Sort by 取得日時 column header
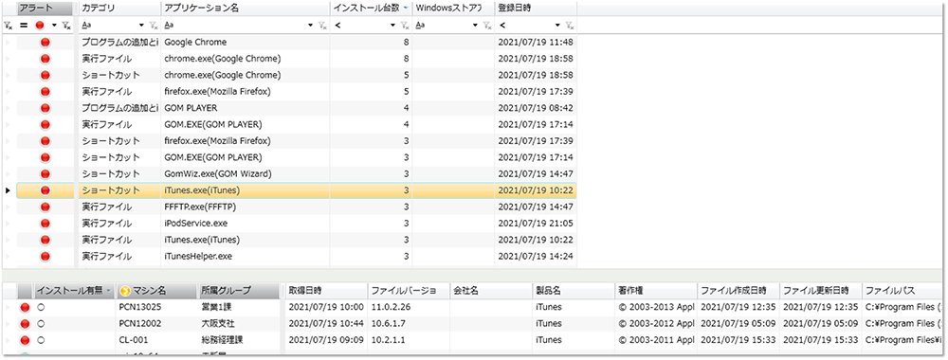 point(326,291)
